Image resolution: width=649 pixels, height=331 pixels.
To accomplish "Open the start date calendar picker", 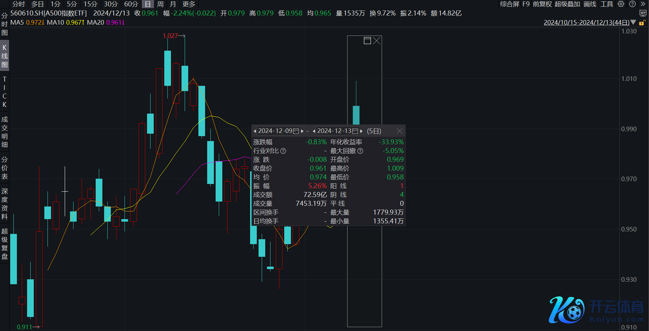I will [296, 131].
